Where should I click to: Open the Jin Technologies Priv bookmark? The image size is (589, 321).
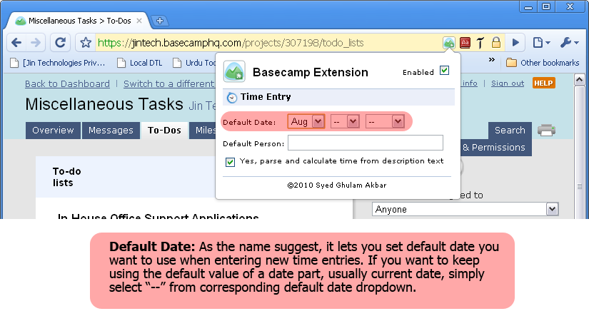pos(58,63)
